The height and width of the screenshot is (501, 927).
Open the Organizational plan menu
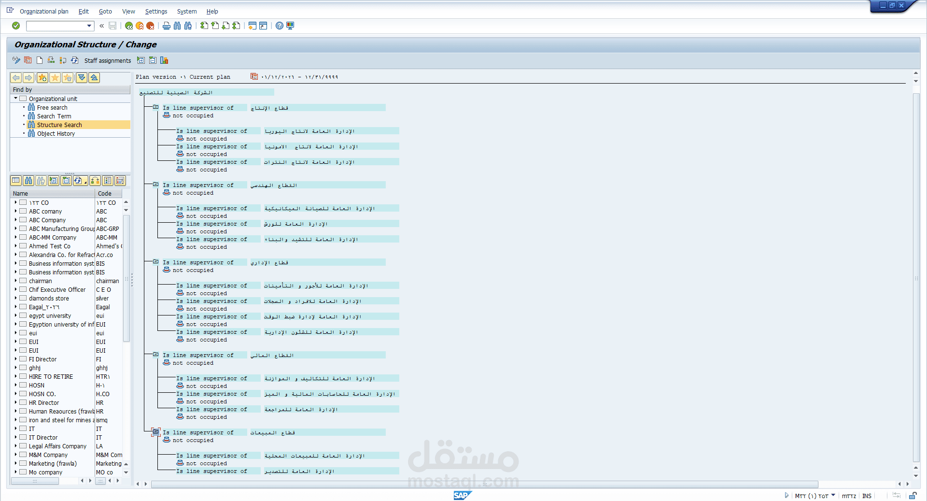coord(44,11)
